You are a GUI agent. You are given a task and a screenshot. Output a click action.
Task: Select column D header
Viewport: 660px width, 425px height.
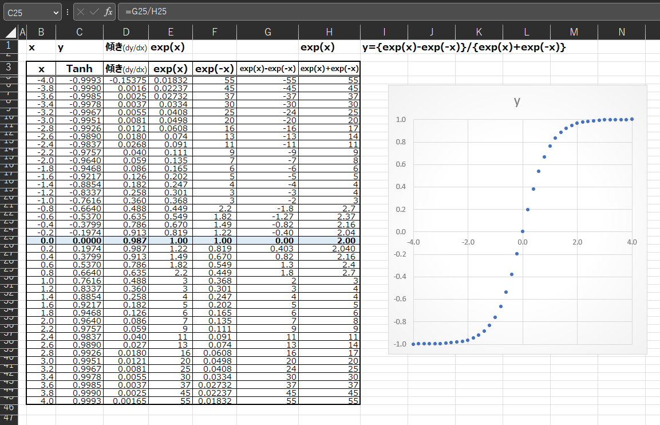pyautogui.click(x=126, y=32)
